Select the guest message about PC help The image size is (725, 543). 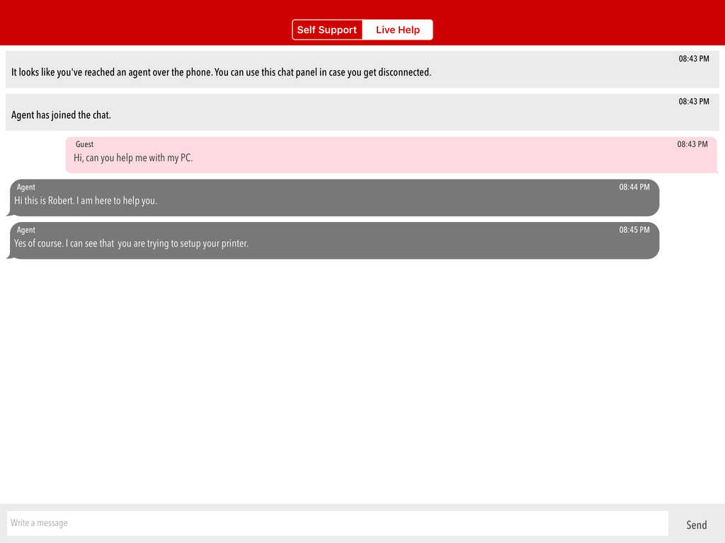coord(133,158)
